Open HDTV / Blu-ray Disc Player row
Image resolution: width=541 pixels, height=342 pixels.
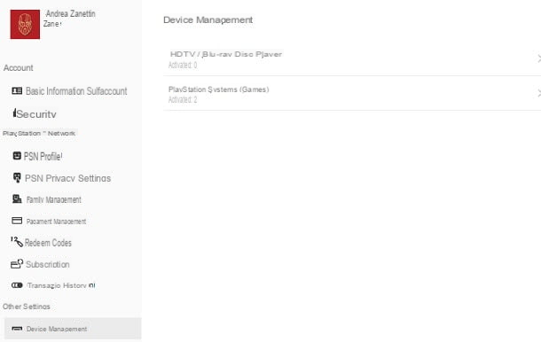[352, 59]
